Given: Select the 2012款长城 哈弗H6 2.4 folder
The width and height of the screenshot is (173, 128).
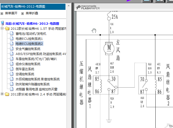Looking at the screenshot, I should (38, 94).
